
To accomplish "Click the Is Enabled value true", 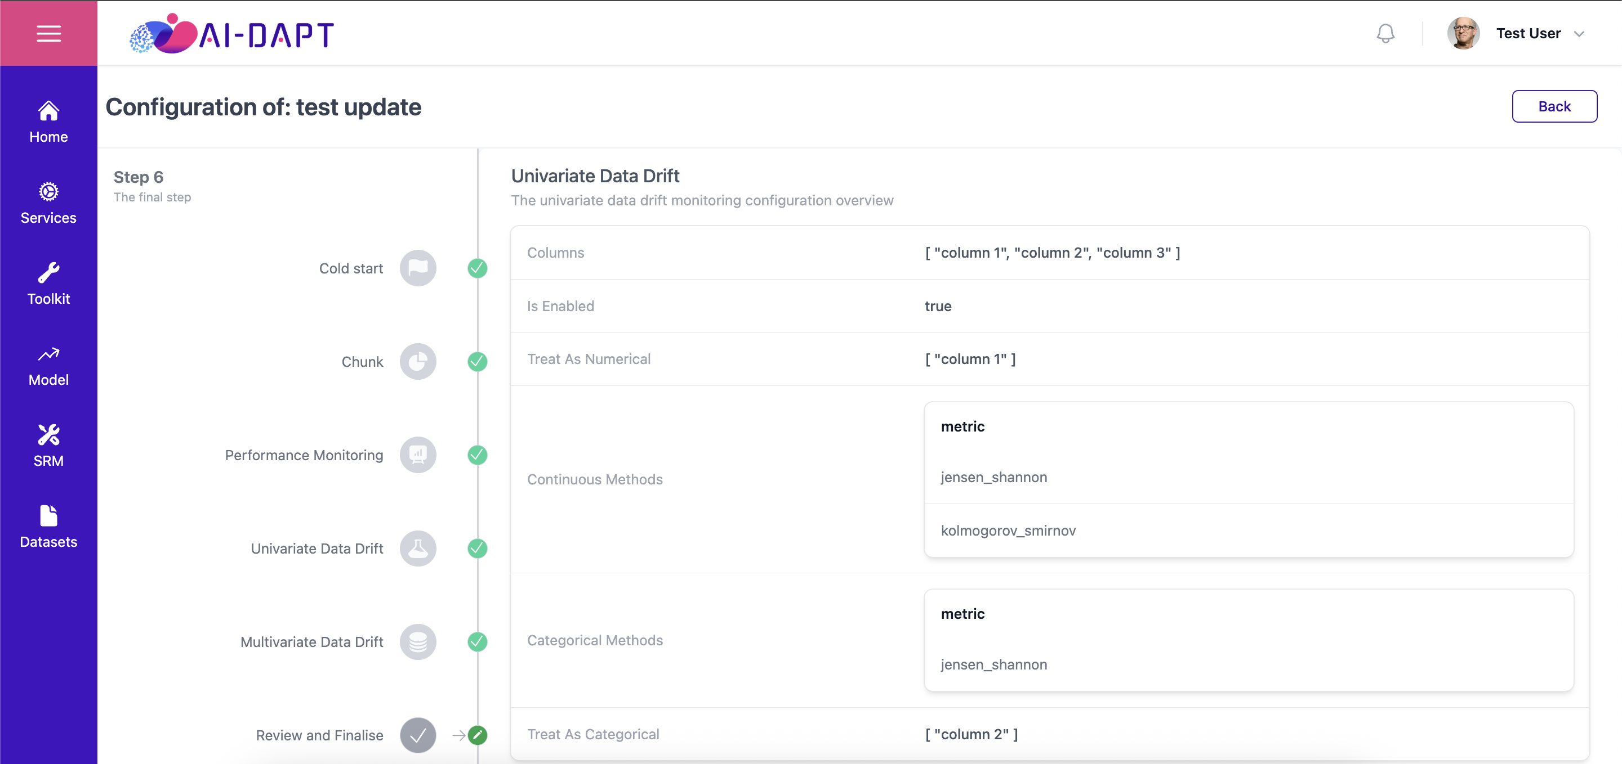I will tap(938, 306).
